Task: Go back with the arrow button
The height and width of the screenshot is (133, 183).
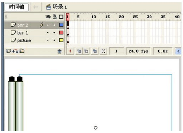Action: tap(35, 7)
